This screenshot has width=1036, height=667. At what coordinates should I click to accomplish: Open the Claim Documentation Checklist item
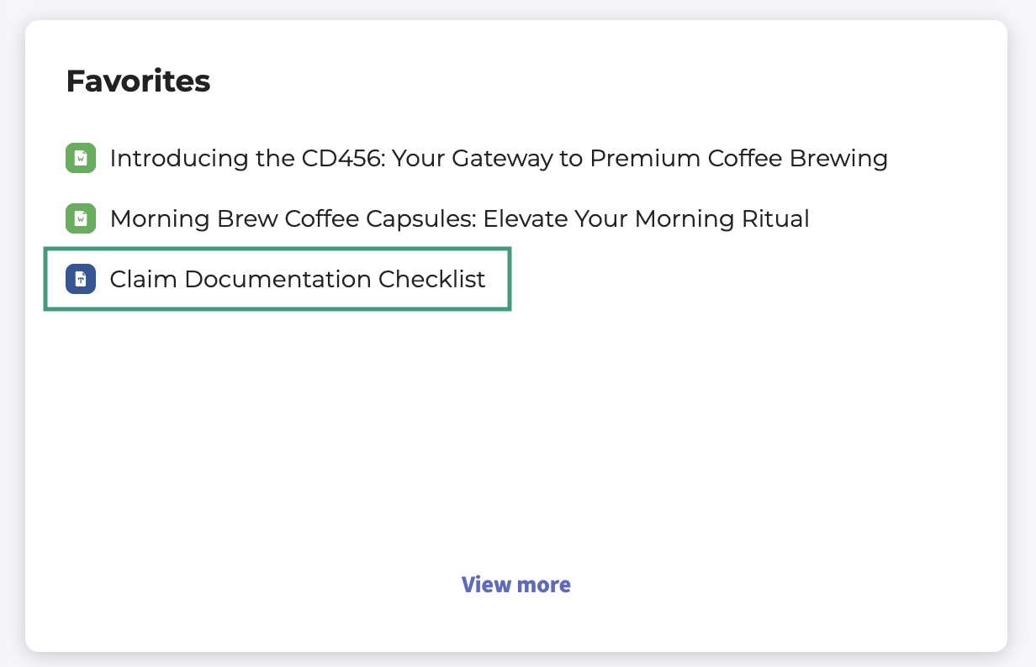pos(297,279)
